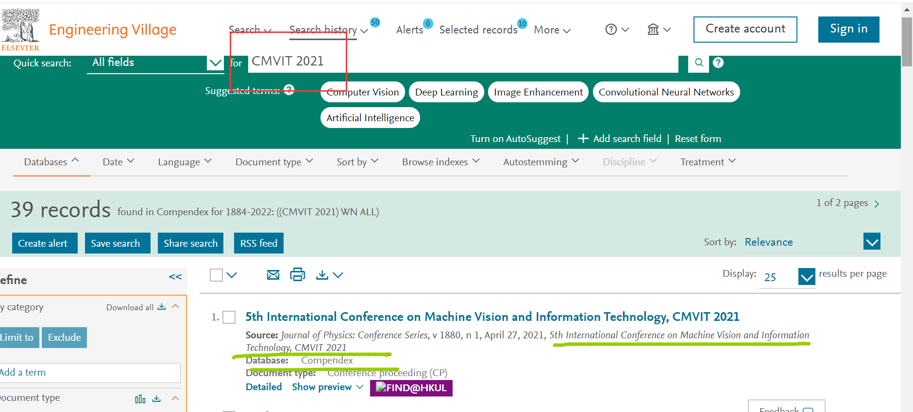This screenshot has height=412, width=913.
Task: Open the More menu in header
Action: (552, 30)
